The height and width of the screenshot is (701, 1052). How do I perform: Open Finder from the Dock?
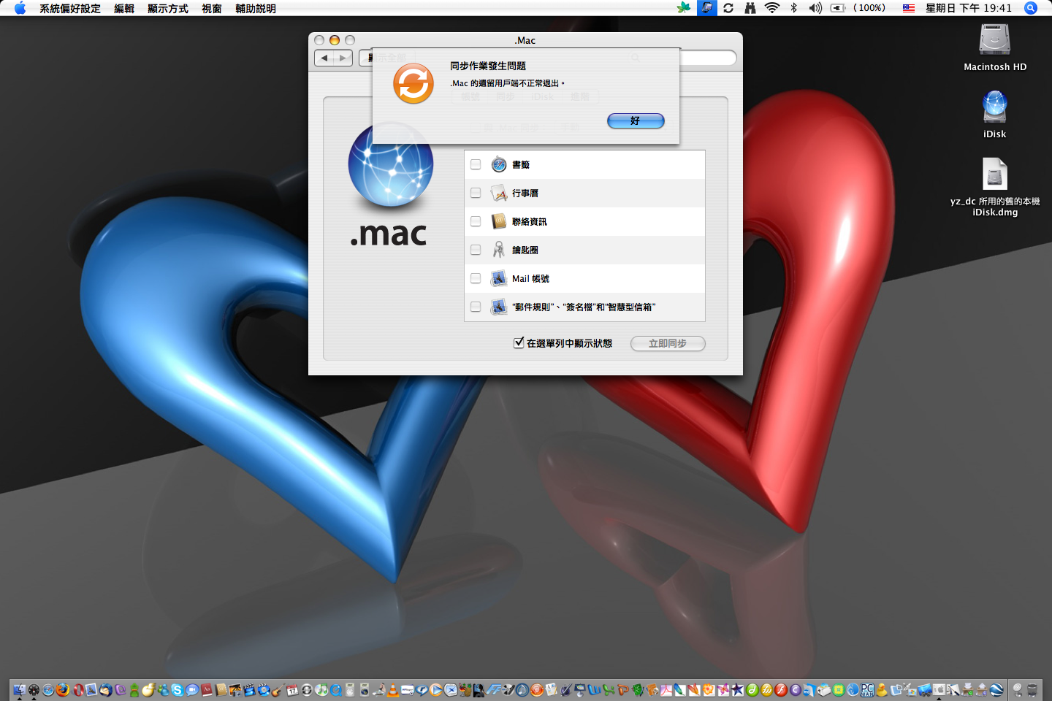pos(20,689)
